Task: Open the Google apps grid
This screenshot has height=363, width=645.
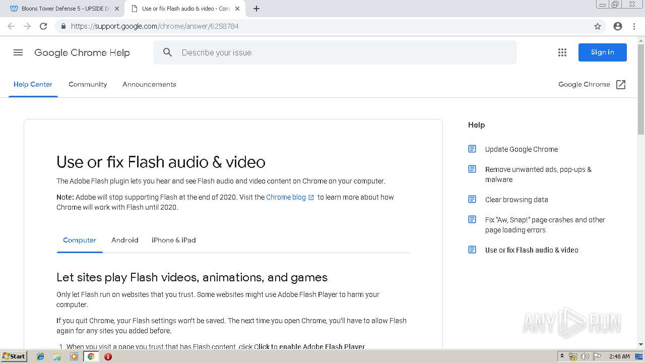Action: [x=562, y=52]
